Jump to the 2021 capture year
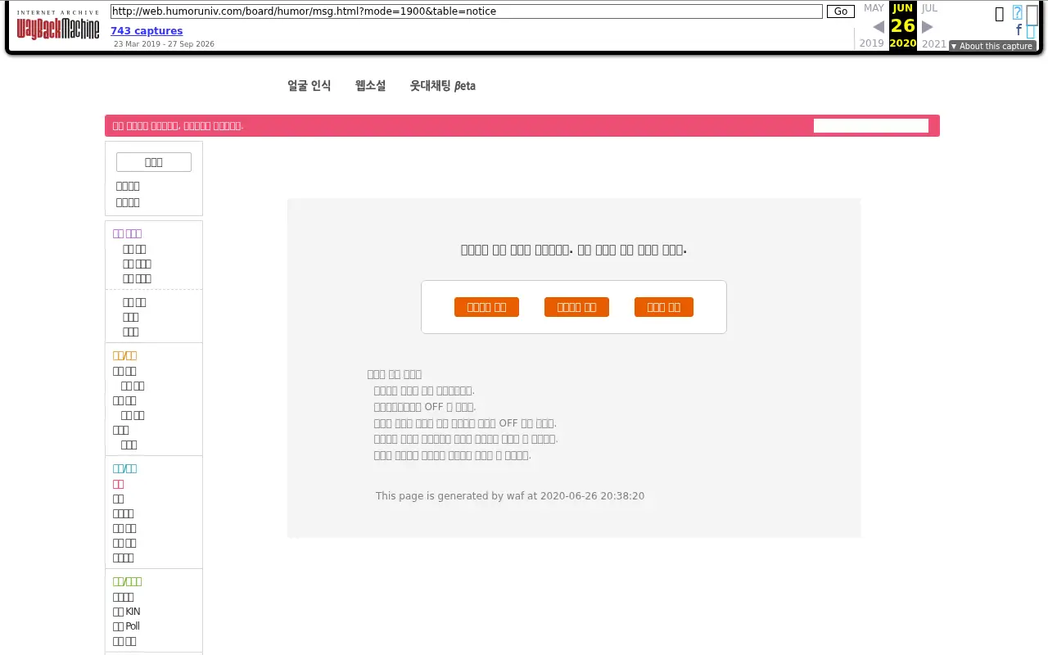Screen dimensions: 1048x655 934,43
